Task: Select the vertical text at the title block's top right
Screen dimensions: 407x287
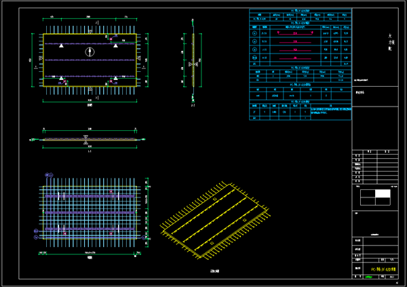Action: (391, 42)
